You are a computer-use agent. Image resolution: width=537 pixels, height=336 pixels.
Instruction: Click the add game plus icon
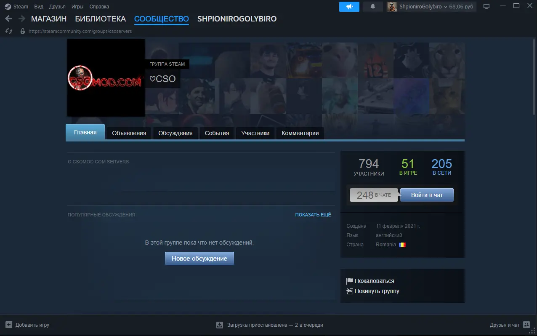coord(9,325)
